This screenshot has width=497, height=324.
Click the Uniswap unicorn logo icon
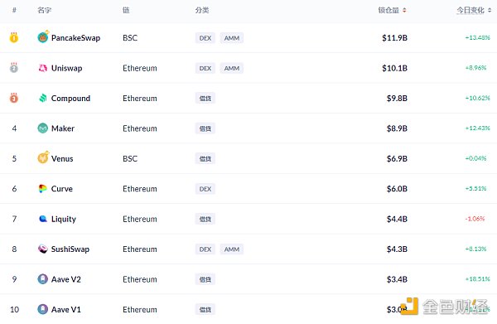pos(43,68)
